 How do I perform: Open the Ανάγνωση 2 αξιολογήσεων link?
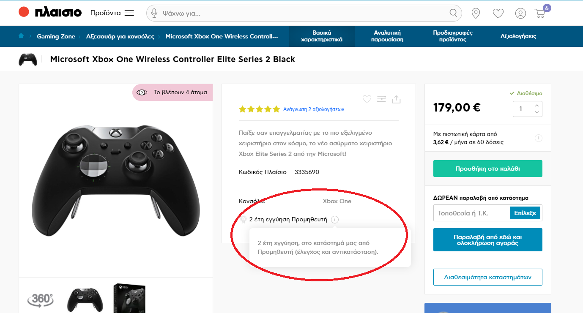click(x=313, y=109)
